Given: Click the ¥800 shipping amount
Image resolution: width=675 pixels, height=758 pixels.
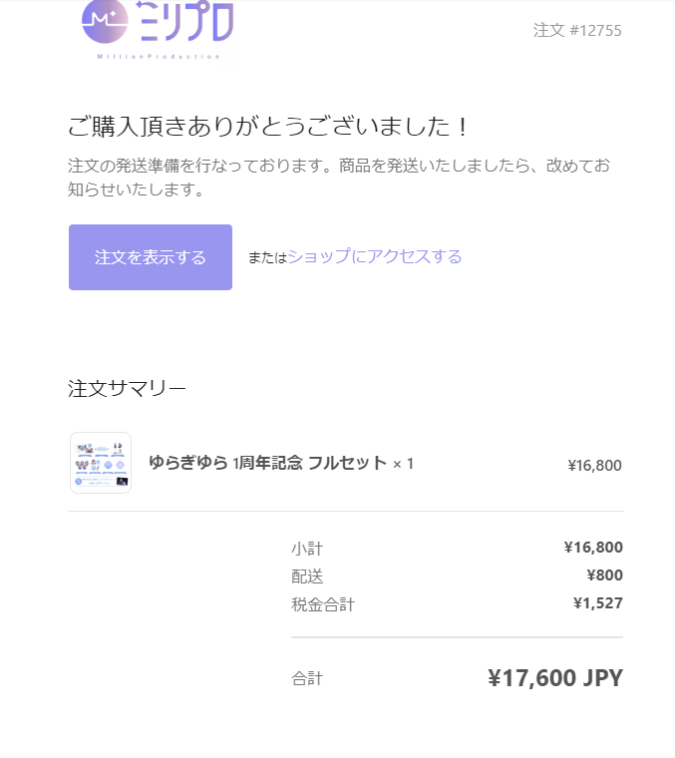Looking at the screenshot, I should pyautogui.click(x=604, y=575).
